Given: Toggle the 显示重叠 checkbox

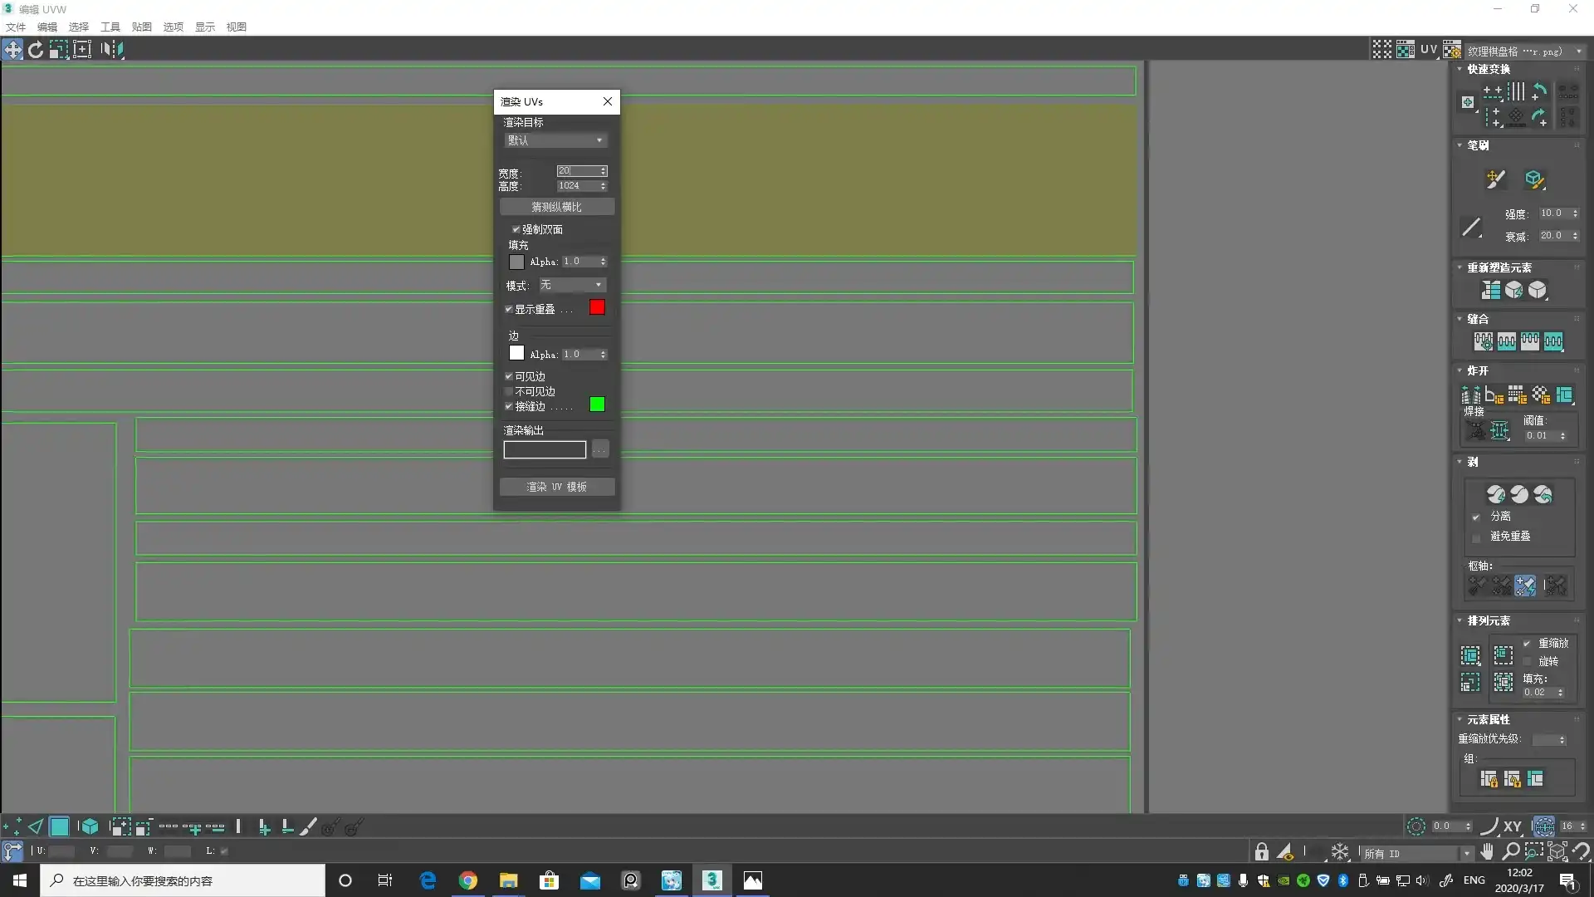Looking at the screenshot, I should click(509, 309).
